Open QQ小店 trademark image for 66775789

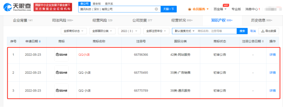[x=62, y=91]
